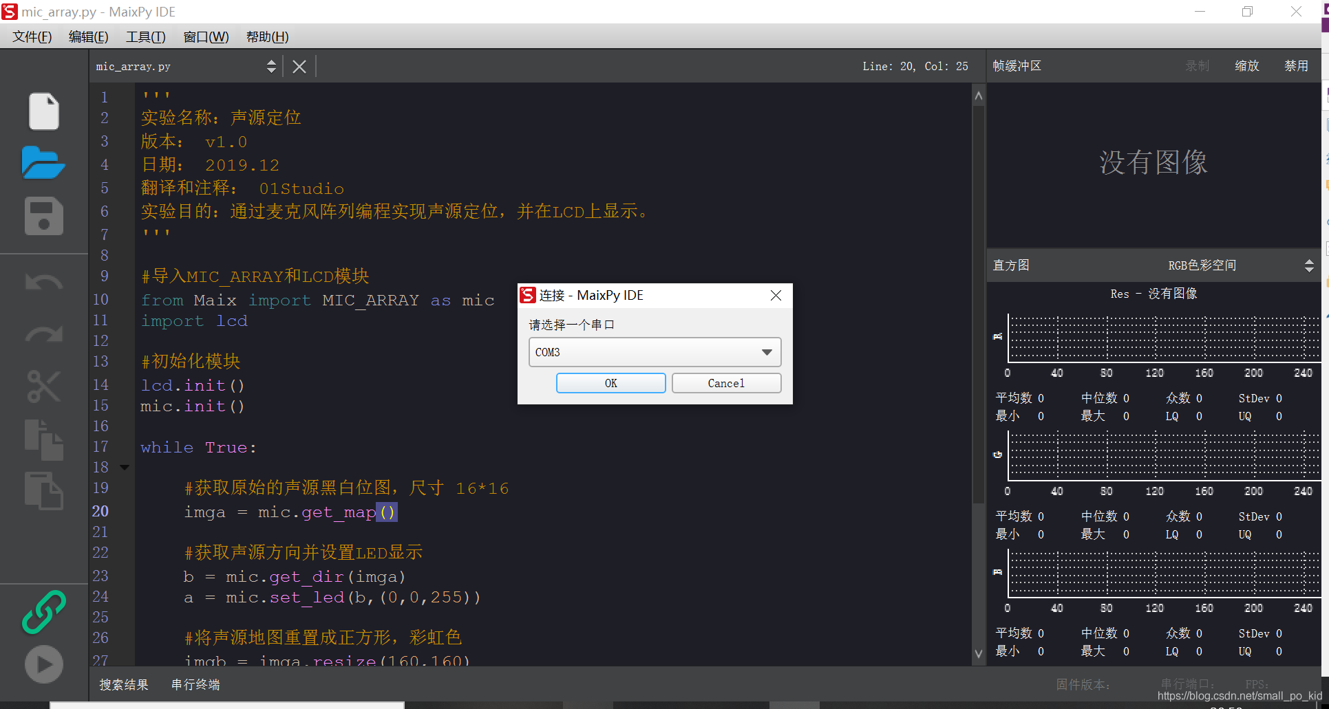The height and width of the screenshot is (709, 1329).
Task: Switch to the 串行终端 tab
Action: (195, 685)
